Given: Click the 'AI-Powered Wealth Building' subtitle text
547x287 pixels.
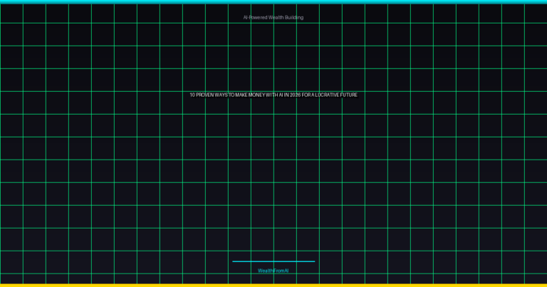Looking at the screenshot, I should (273, 17).
